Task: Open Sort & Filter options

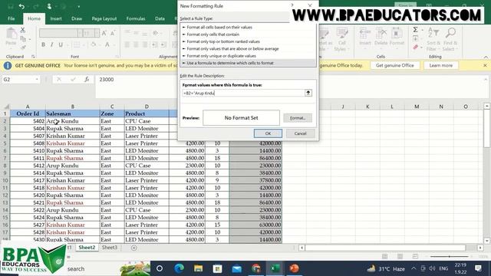Action: (433, 39)
